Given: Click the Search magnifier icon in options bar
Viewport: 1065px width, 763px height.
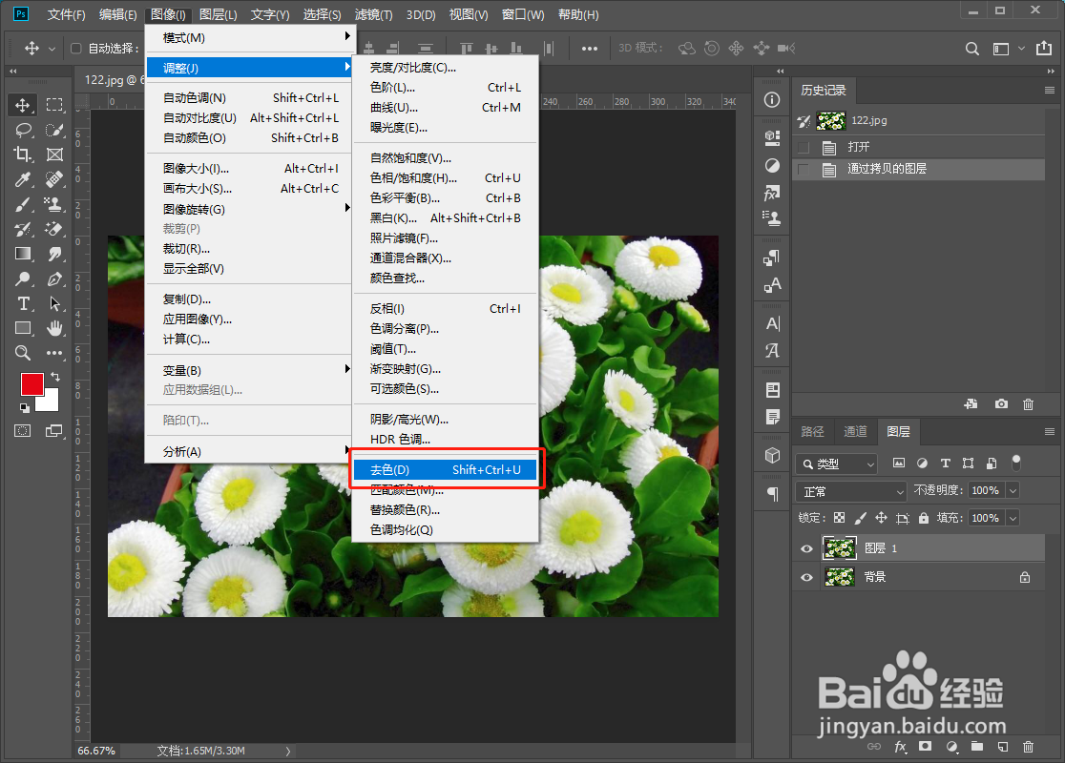Looking at the screenshot, I should (x=971, y=49).
